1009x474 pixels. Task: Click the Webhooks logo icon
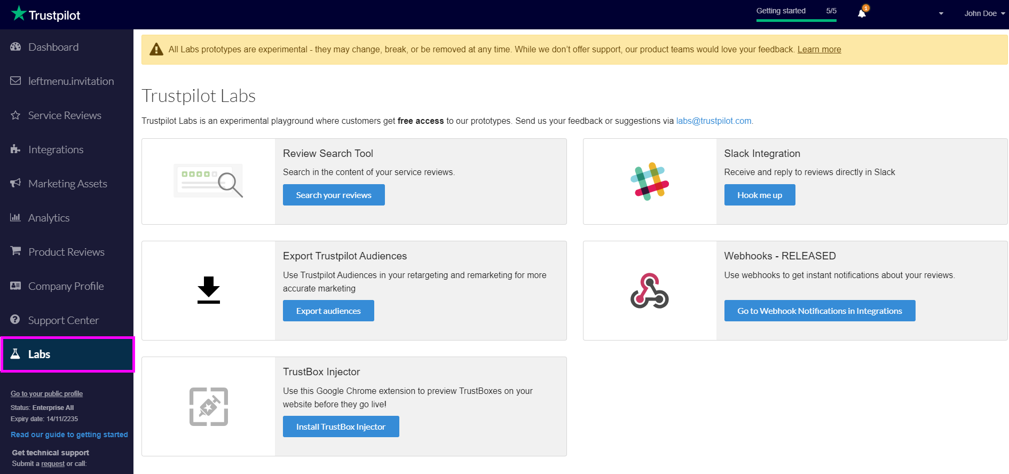pyautogui.click(x=650, y=291)
